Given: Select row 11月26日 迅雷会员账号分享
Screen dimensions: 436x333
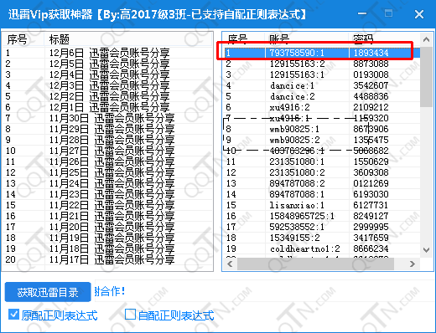Looking at the screenshot, I should pyautogui.click(x=107, y=161).
